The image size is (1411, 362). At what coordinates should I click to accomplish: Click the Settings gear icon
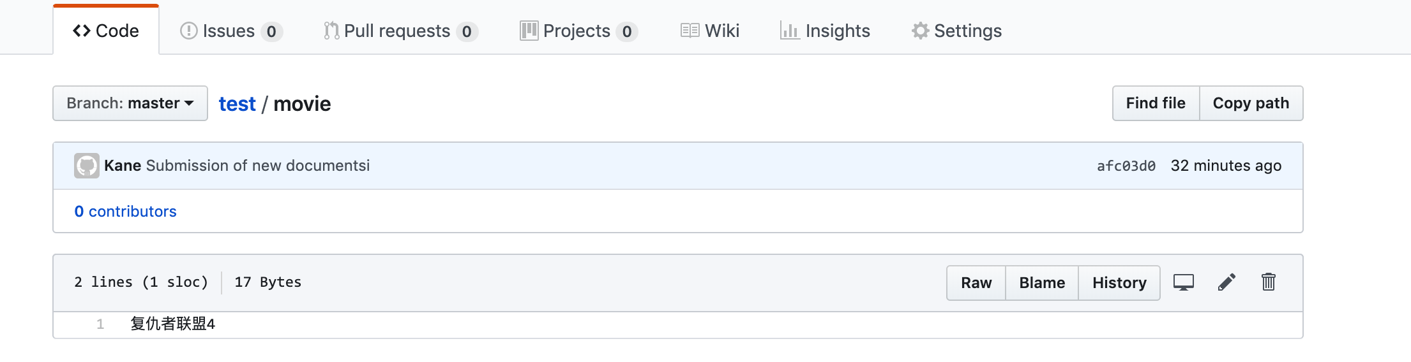pos(920,31)
